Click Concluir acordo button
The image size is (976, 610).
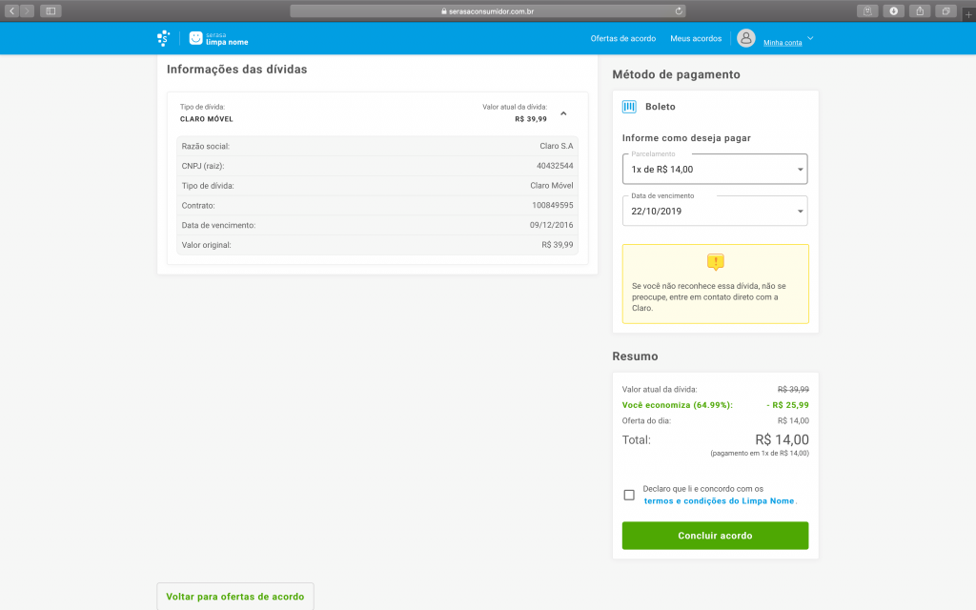[715, 536]
